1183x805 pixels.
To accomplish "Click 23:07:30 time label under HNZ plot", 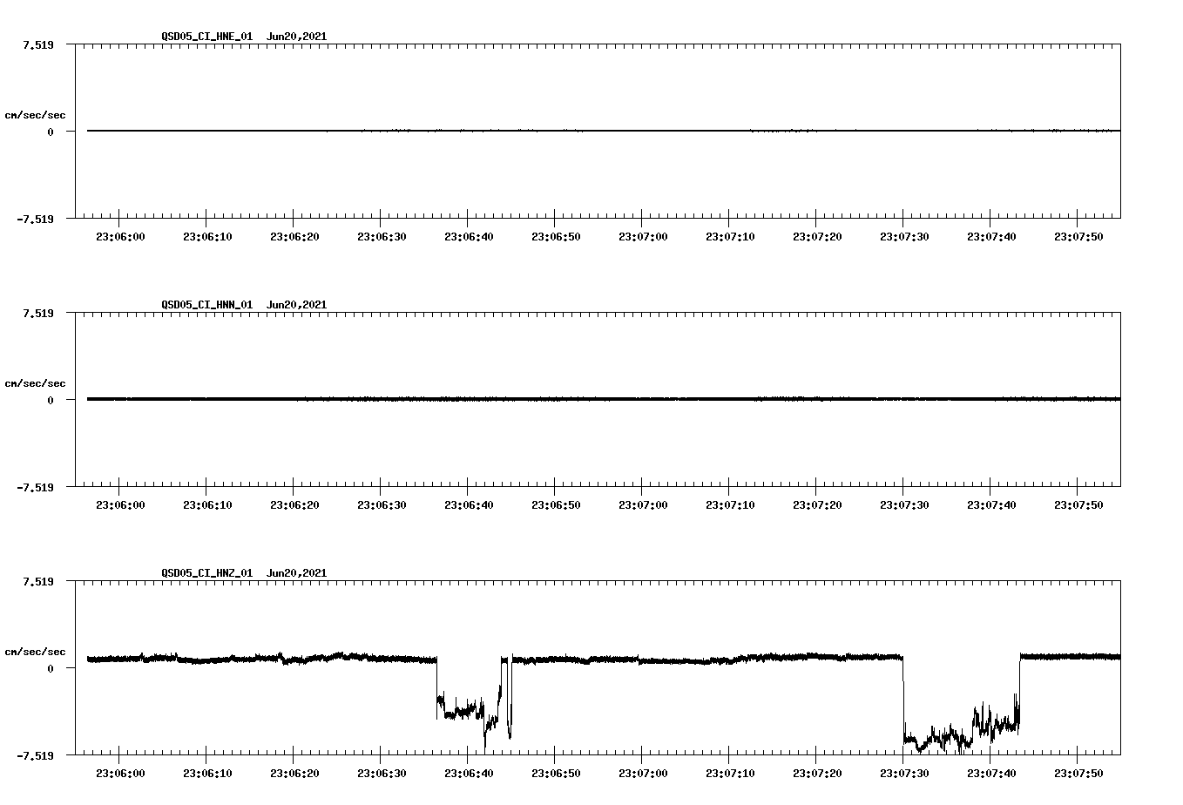I will pyautogui.click(x=904, y=774).
